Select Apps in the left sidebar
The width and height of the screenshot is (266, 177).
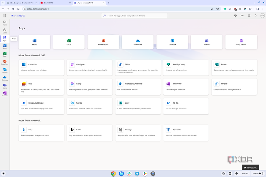[x=5, y=39]
